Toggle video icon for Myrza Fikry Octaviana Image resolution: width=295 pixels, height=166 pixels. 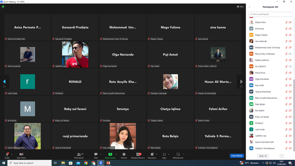290,54
